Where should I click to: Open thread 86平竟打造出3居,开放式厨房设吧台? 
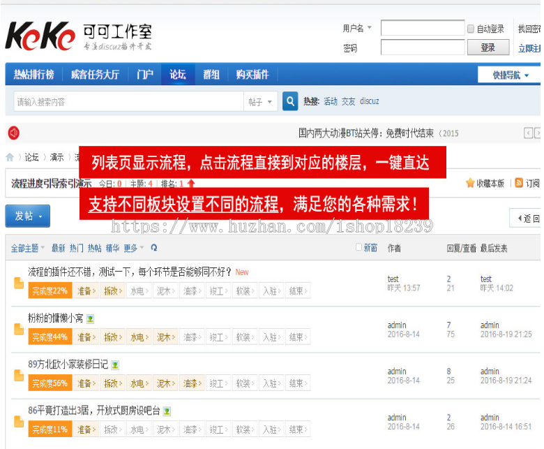pyautogui.click(x=94, y=411)
